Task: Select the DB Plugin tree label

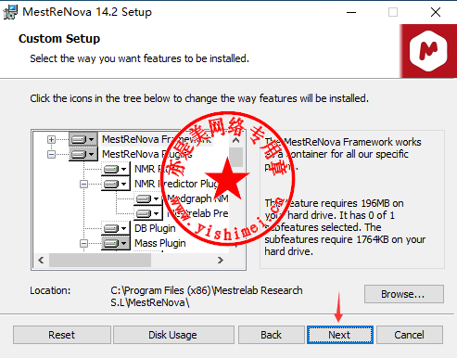Action: point(155,228)
